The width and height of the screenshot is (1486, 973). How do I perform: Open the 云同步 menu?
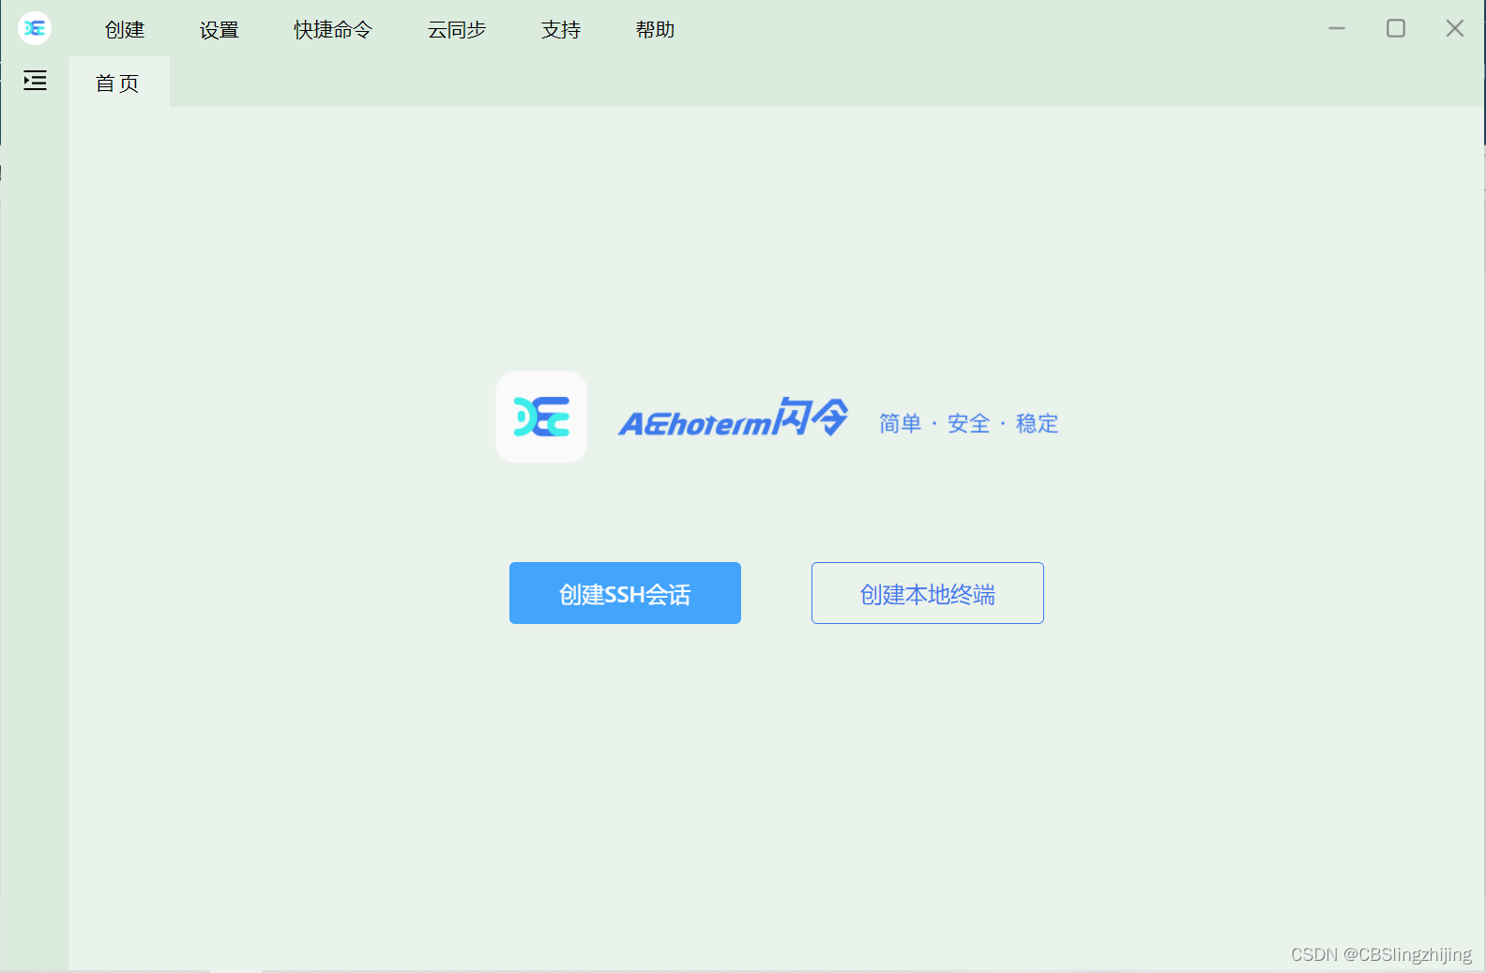pyautogui.click(x=457, y=30)
